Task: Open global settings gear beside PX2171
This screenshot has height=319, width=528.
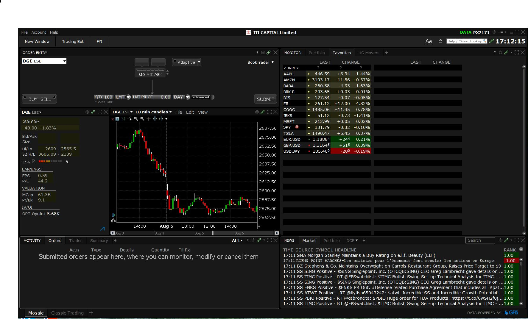Action: [x=494, y=32]
